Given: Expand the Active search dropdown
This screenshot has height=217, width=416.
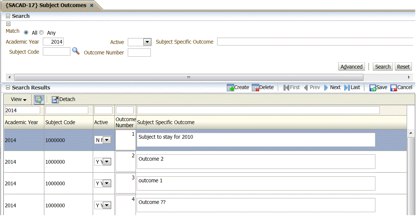Looking at the screenshot, I should (x=147, y=42).
